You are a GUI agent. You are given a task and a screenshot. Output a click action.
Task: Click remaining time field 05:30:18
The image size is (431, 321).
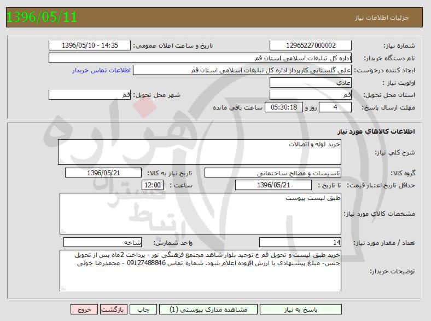pos(284,107)
